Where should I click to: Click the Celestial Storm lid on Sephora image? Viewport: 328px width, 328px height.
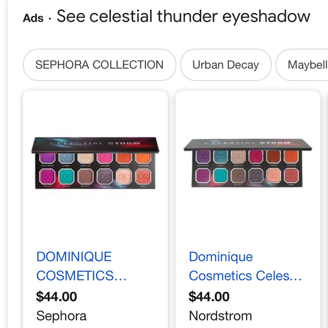95,145
